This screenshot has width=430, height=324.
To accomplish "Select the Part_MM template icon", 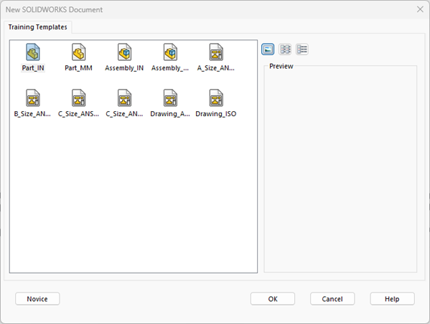I will 79,52.
